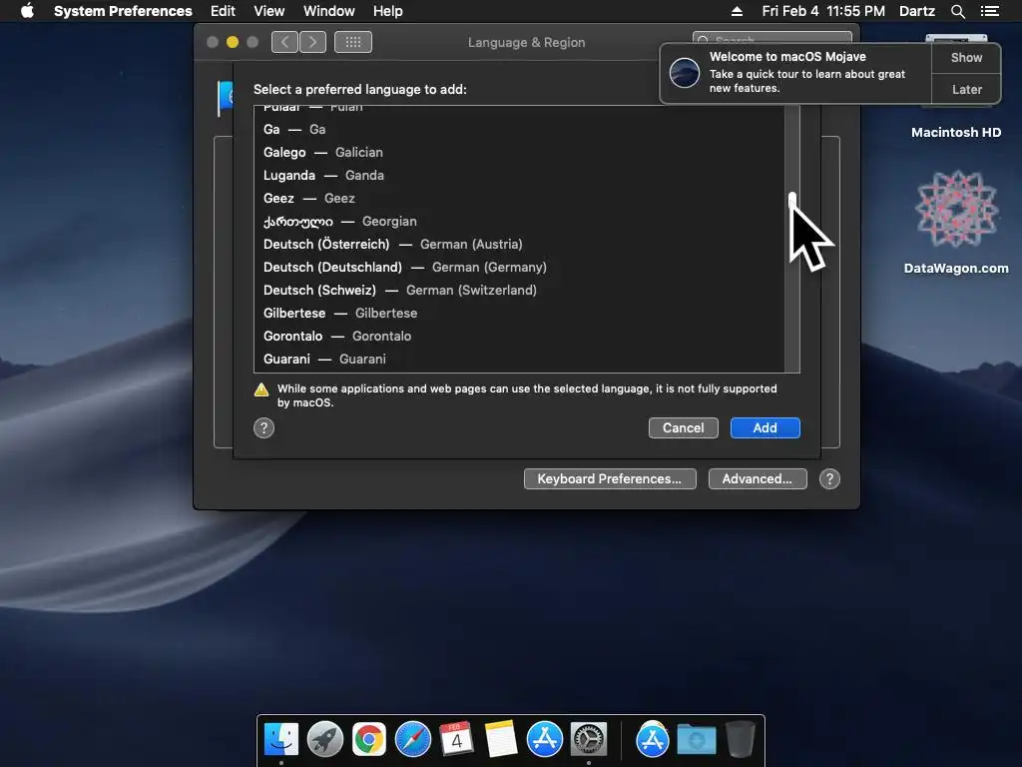The height and width of the screenshot is (767, 1022).
Task: Open Calendar from the Dock
Action: click(x=456, y=738)
